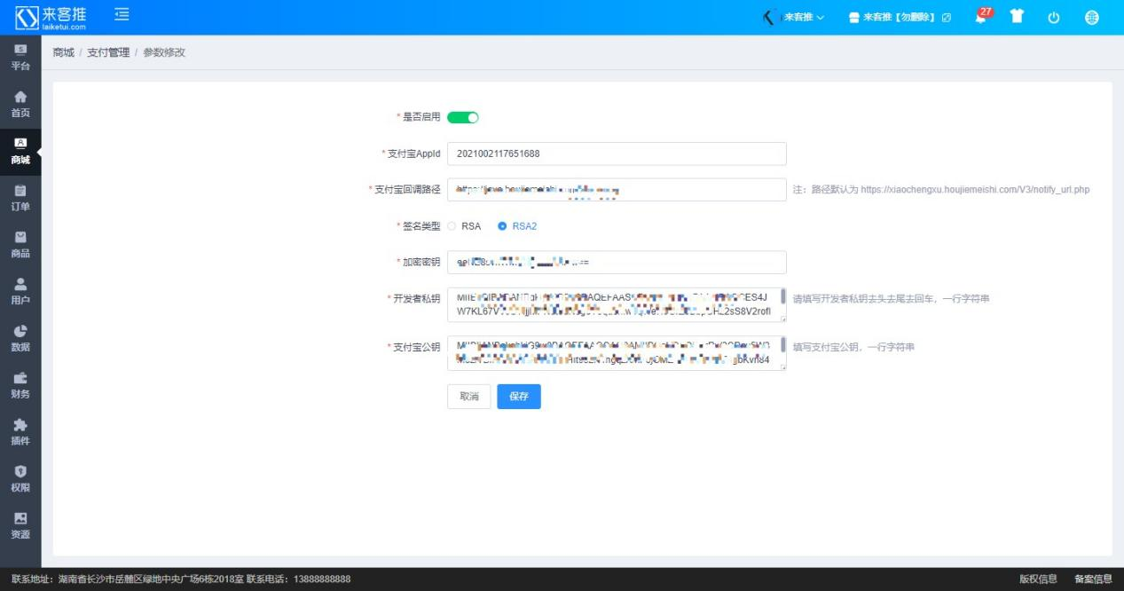Image resolution: width=1124 pixels, height=591 pixels.
Task: Open 插件 plugins in sidebar
Action: coord(20,432)
